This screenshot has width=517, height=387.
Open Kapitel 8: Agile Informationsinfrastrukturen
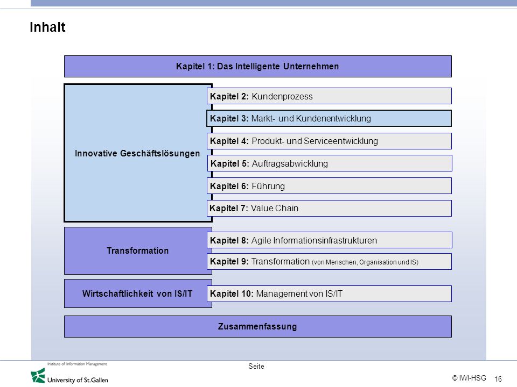330,240
